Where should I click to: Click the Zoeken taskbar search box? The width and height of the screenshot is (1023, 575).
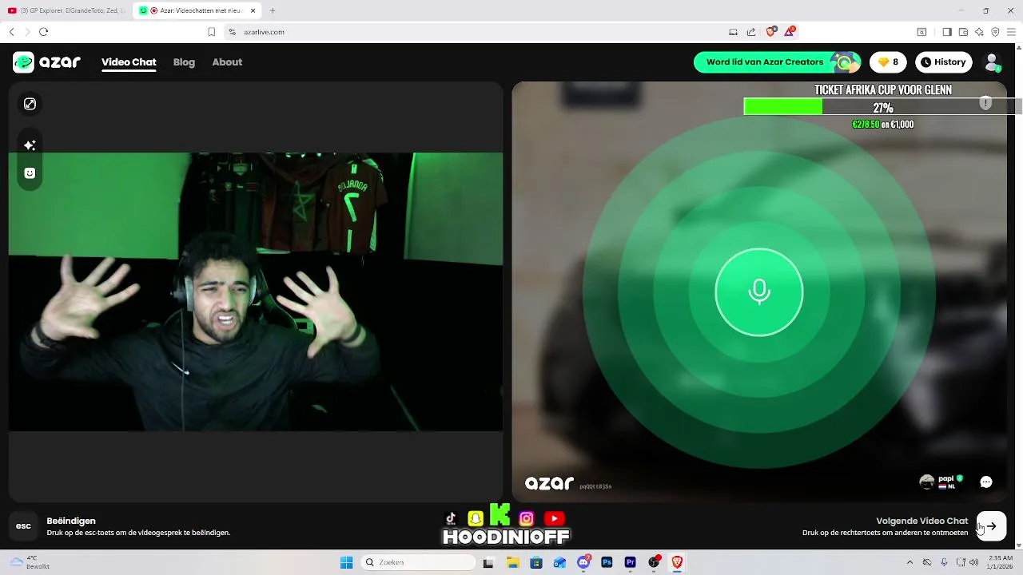coord(418,562)
